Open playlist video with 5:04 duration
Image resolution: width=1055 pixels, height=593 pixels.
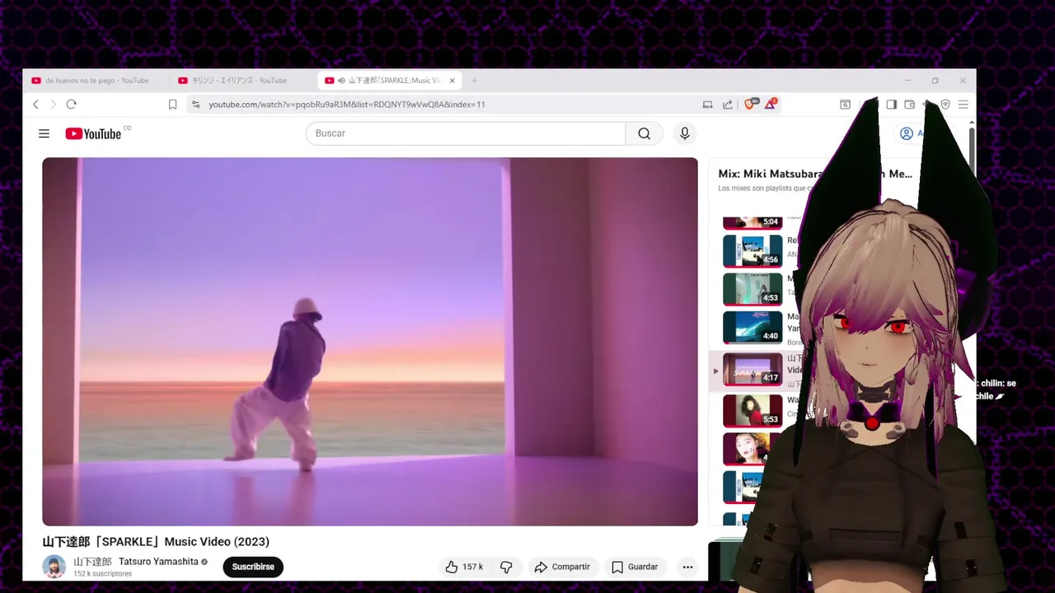point(753,222)
